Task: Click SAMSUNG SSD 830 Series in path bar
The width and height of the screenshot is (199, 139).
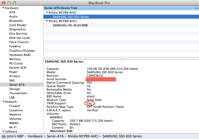Action: (x=122, y=136)
